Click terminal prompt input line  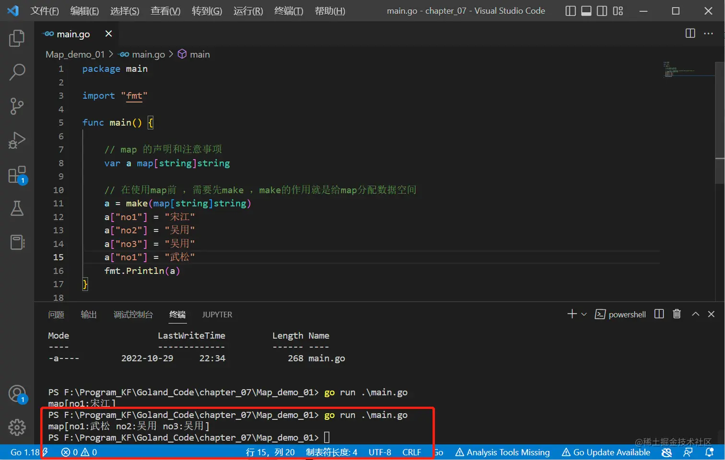(x=189, y=438)
